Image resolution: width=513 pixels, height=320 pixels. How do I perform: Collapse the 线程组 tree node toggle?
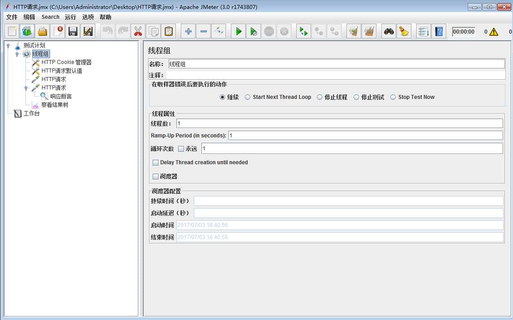(x=17, y=54)
